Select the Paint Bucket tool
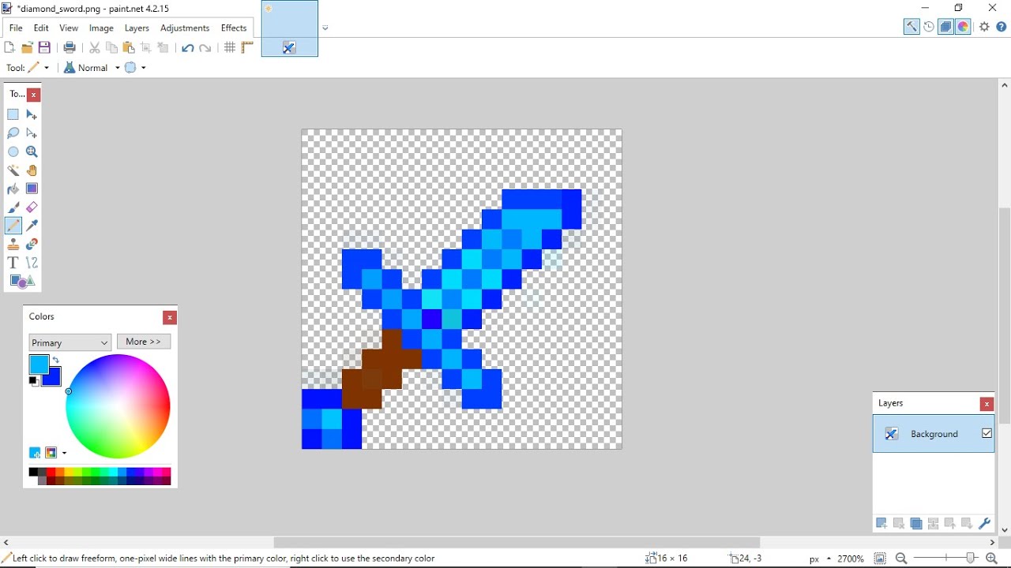This screenshot has height=568, width=1011. click(x=13, y=189)
